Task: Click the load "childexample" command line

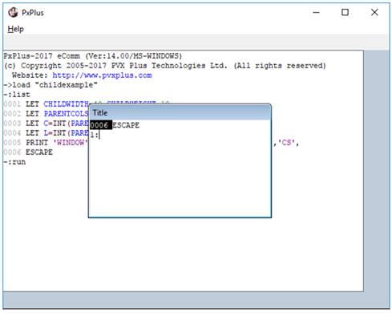Action: (51, 85)
